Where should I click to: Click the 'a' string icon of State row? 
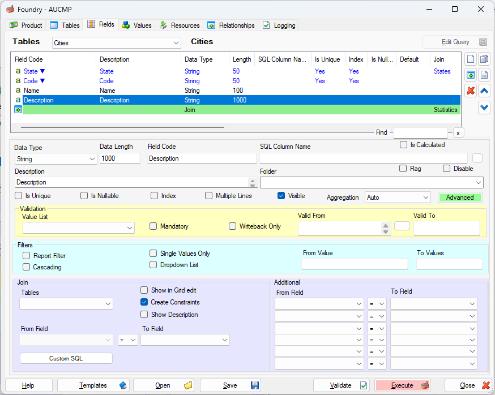(18, 71)
